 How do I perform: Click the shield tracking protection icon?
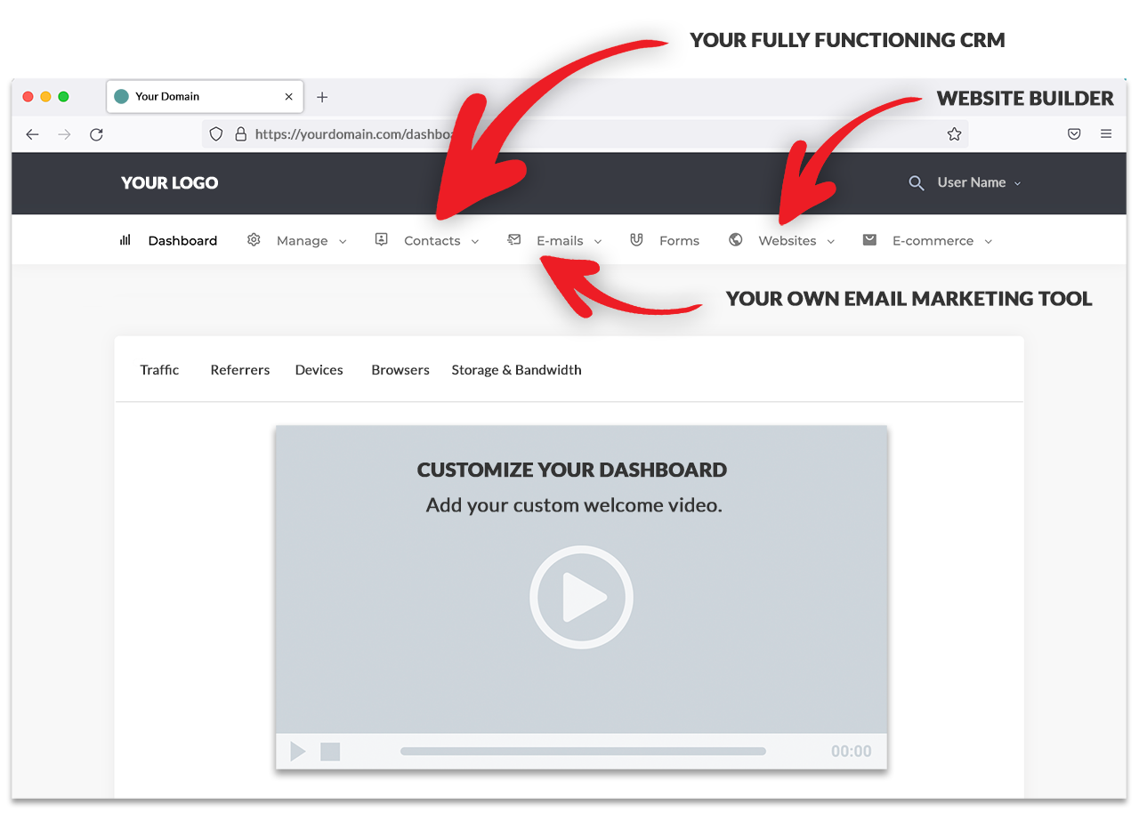[x=216, y=134]
